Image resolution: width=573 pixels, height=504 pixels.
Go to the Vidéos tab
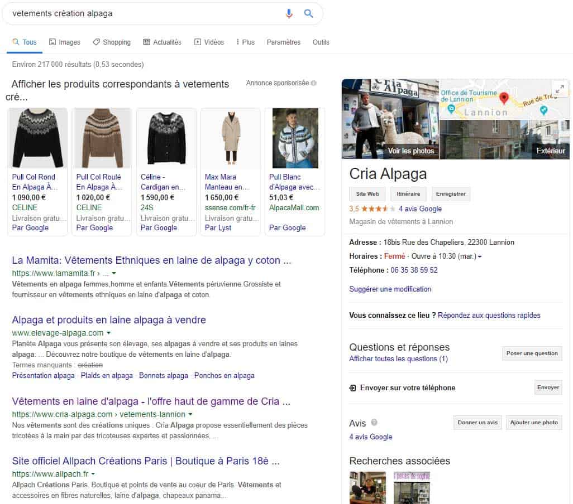click(209, 42)
